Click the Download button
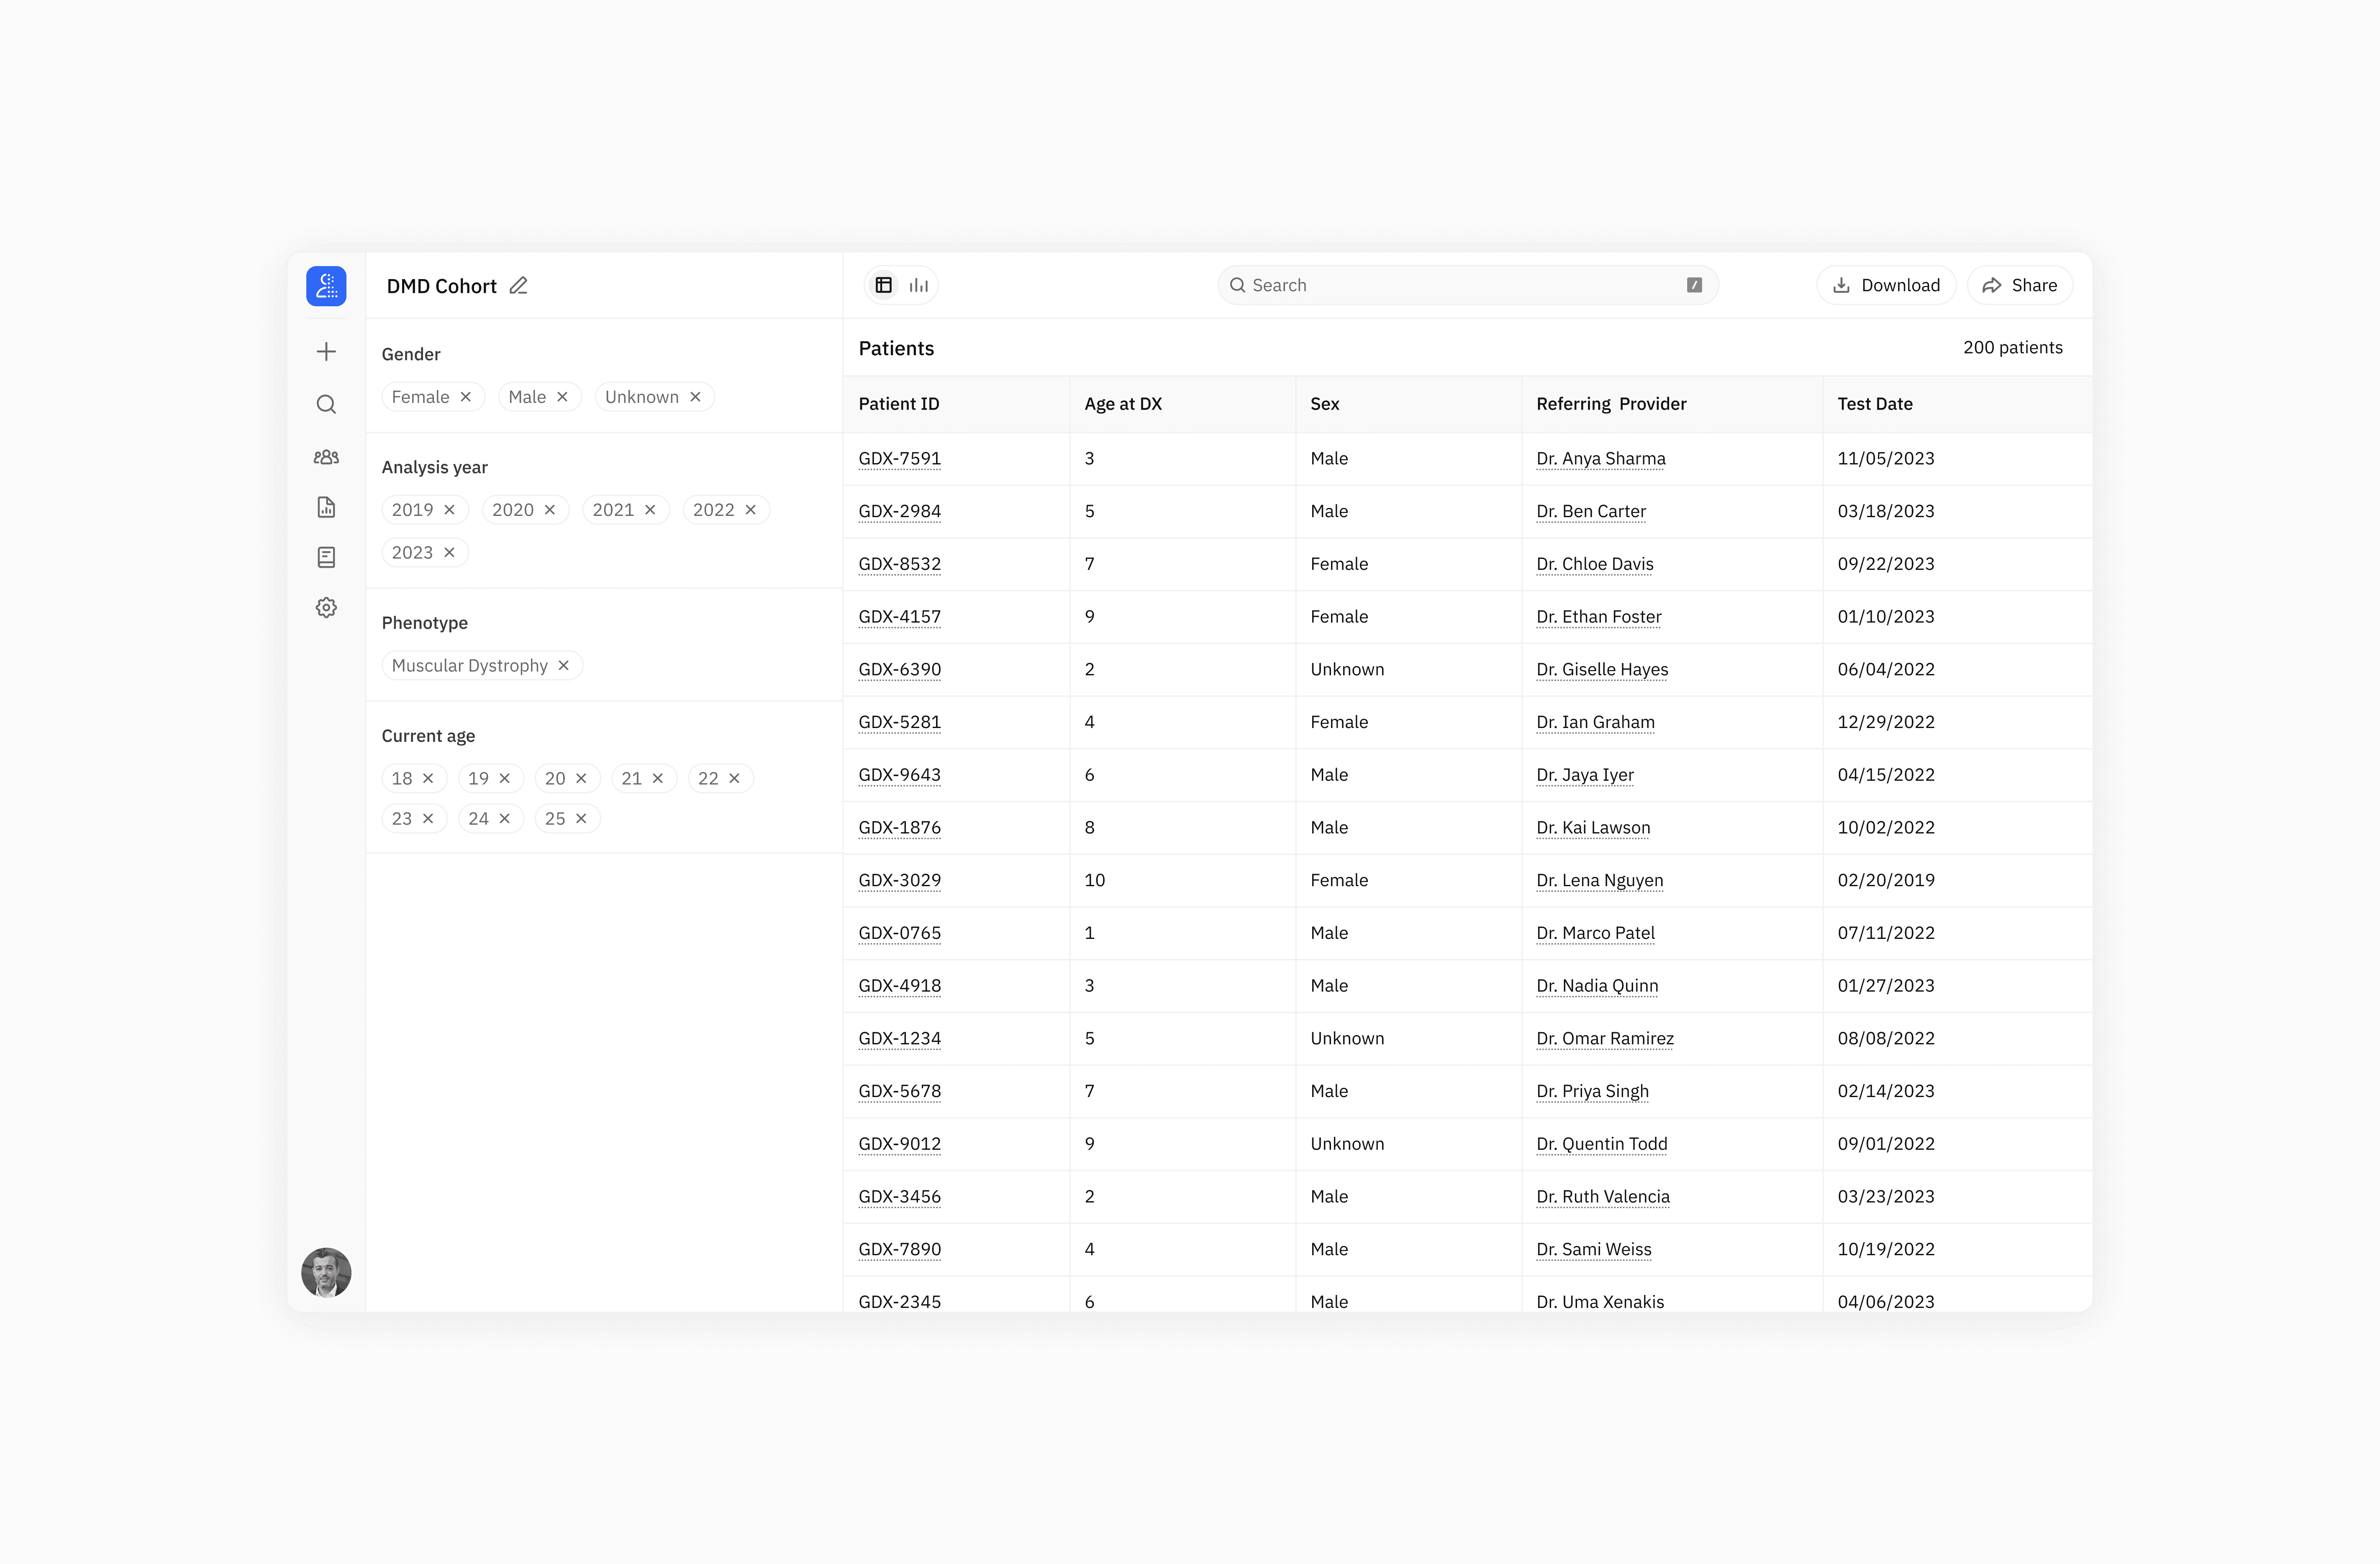 click(x=1886, y=285)
